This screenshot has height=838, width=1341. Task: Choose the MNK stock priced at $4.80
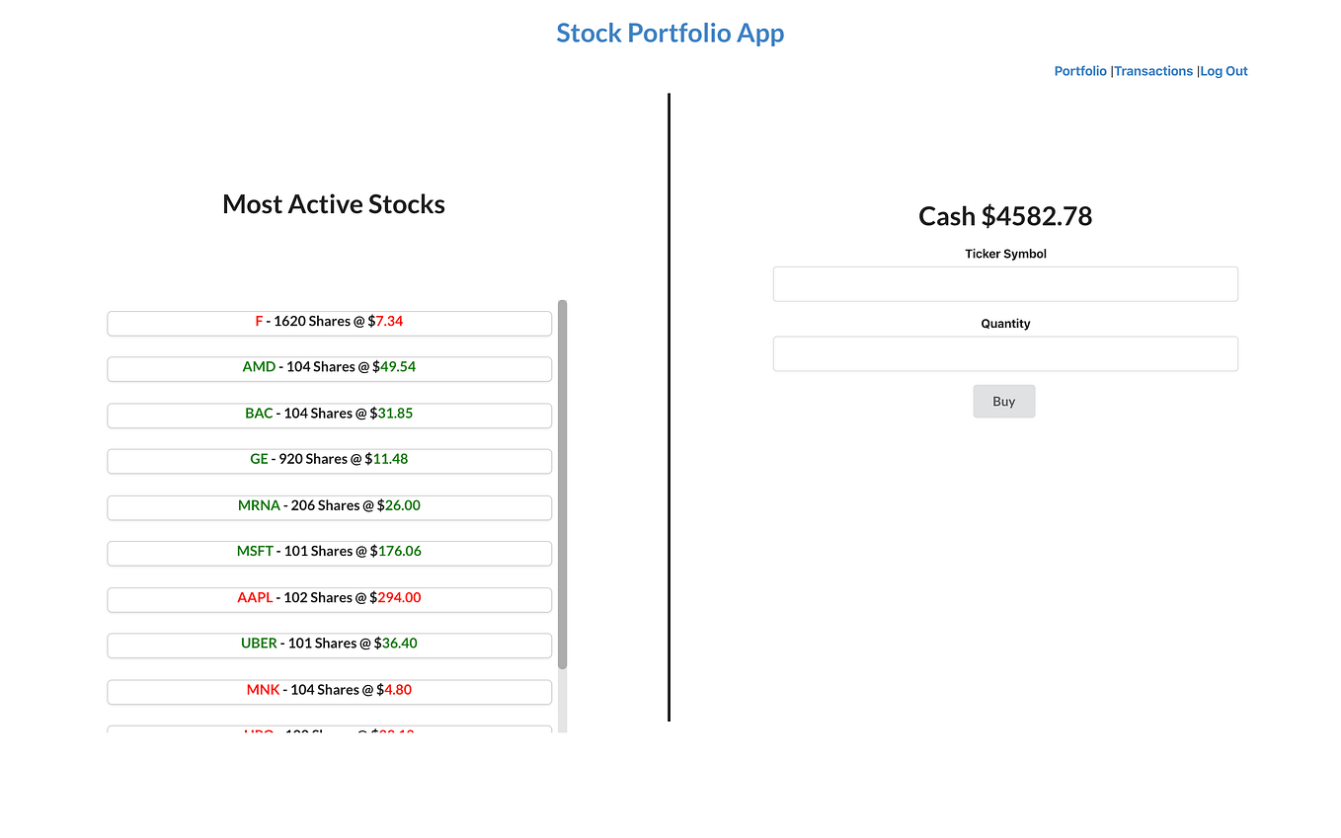(x=329, y=690)
